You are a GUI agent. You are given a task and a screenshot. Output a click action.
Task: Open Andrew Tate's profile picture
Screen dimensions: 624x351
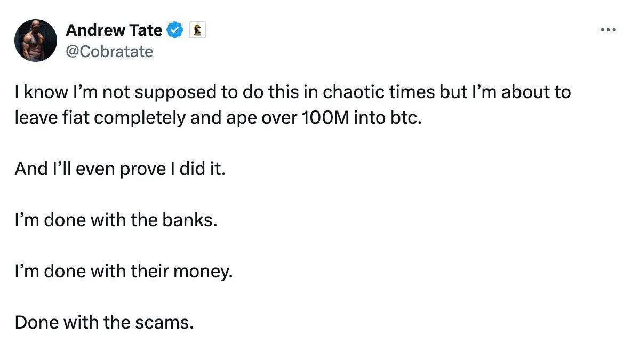[x=36, y=41]
